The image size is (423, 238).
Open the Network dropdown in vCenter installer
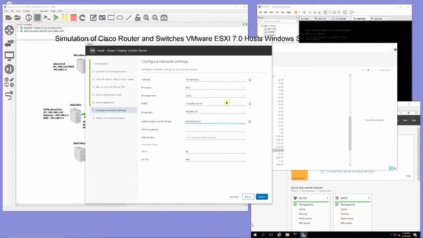215,79
